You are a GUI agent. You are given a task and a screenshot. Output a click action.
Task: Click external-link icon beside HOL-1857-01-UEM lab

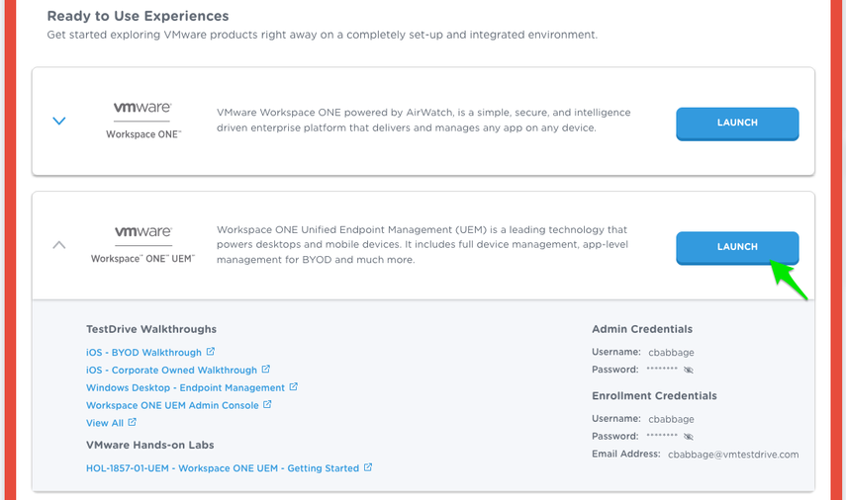tap(368, 467)
